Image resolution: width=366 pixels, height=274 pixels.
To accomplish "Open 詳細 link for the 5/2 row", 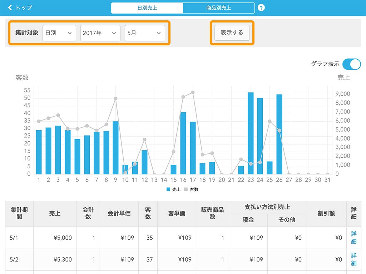I will 354,260.
